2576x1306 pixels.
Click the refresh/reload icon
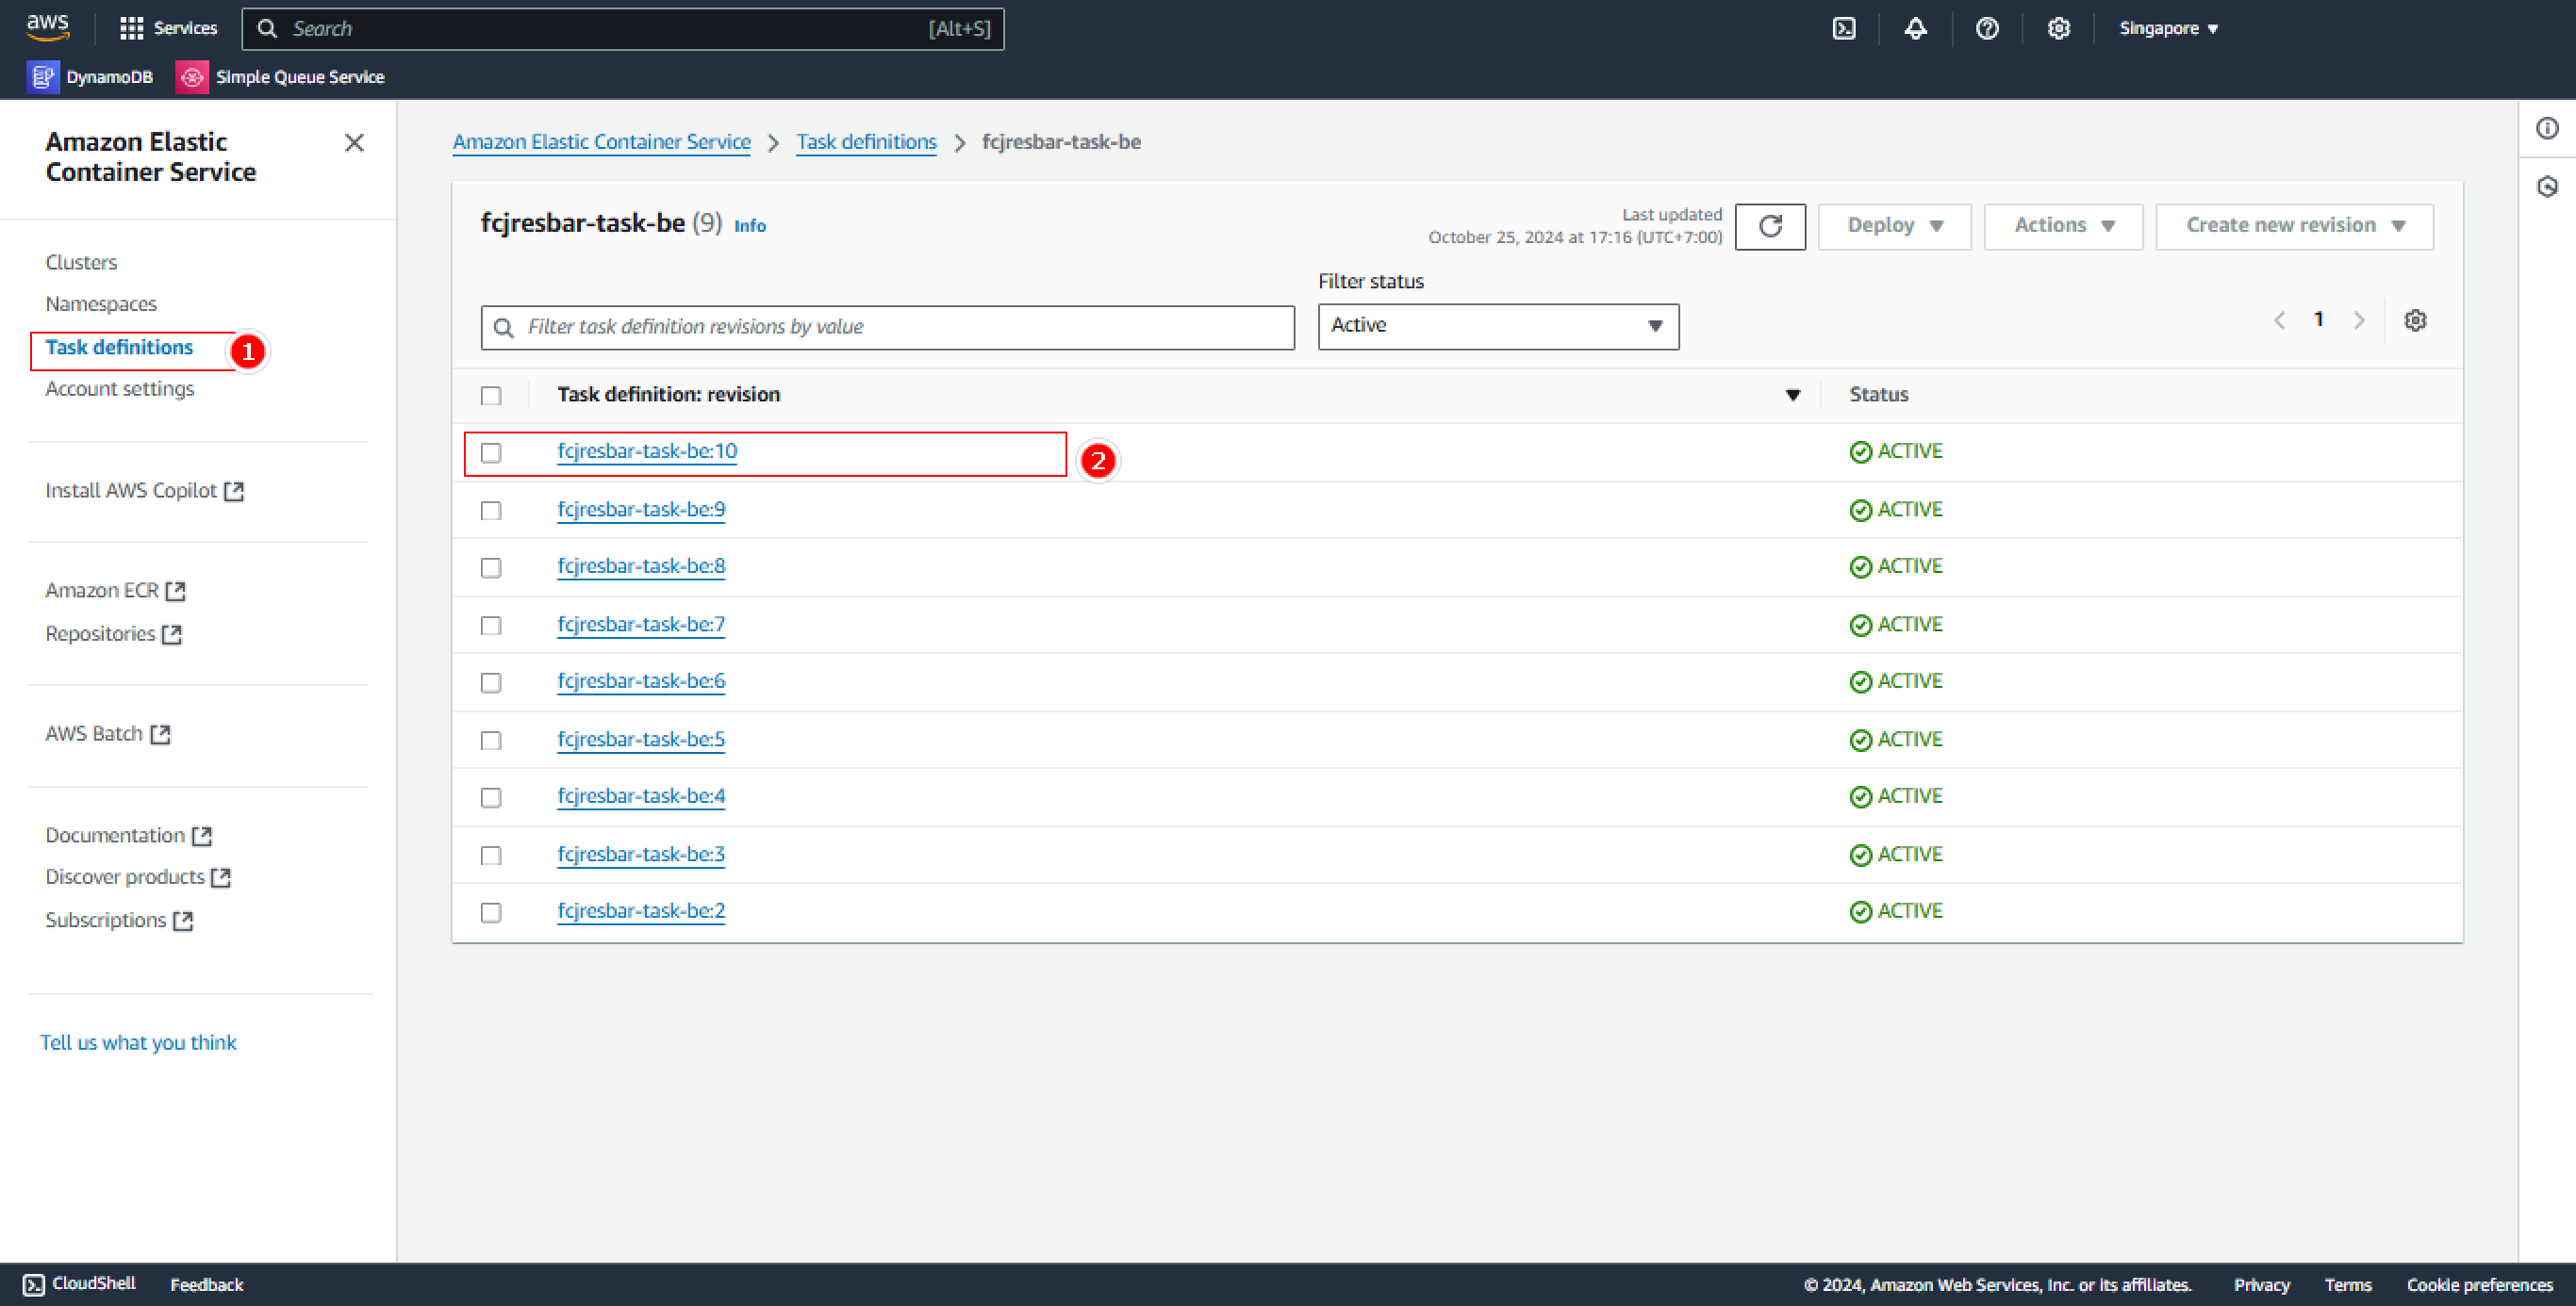pos(1771,225)
